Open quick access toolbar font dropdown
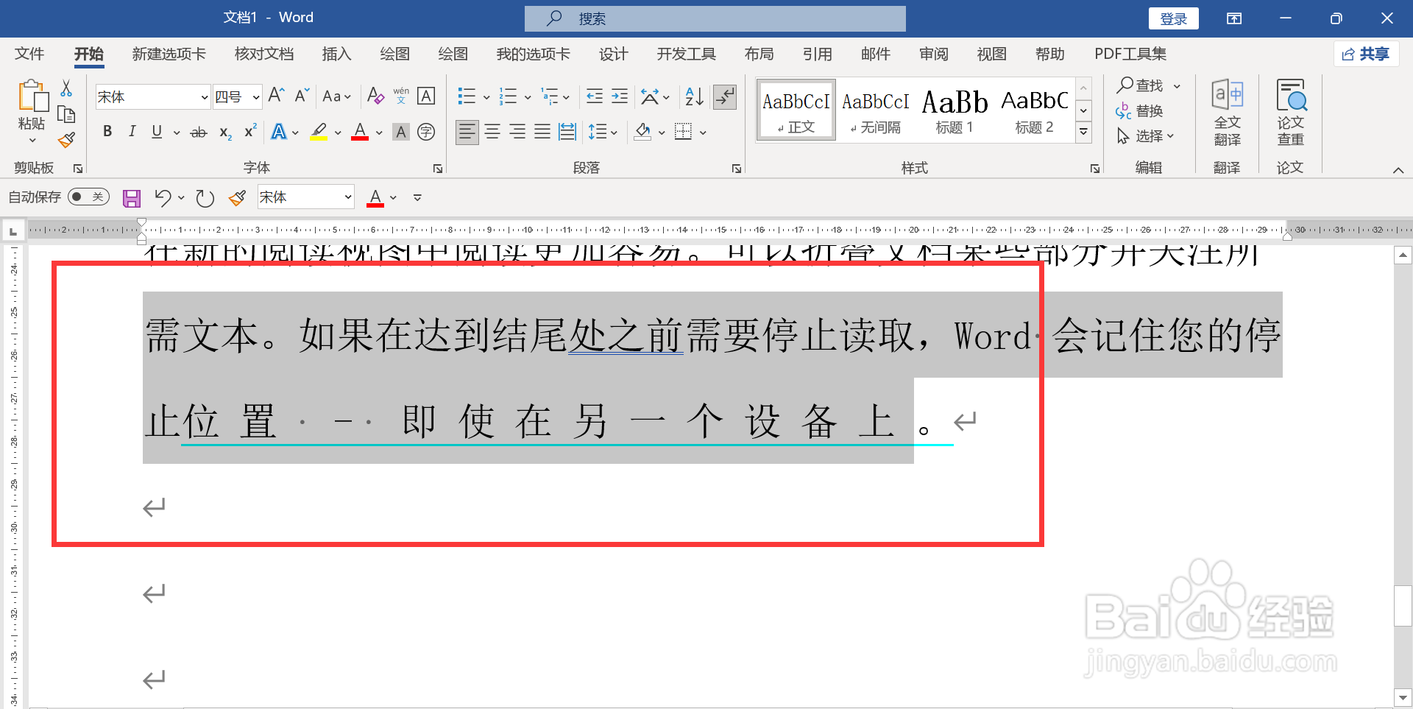This screenshot has width=1413, height=709. tap(348, 197)
